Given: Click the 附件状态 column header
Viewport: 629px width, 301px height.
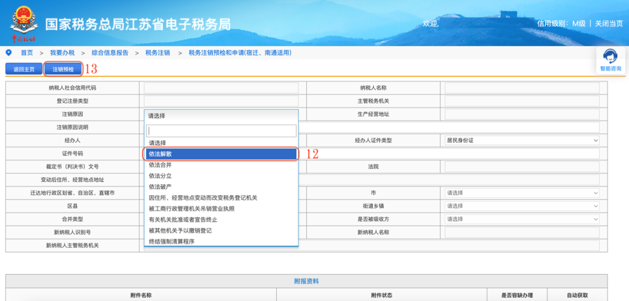Looking at the screenshot, I should point(381,295).
